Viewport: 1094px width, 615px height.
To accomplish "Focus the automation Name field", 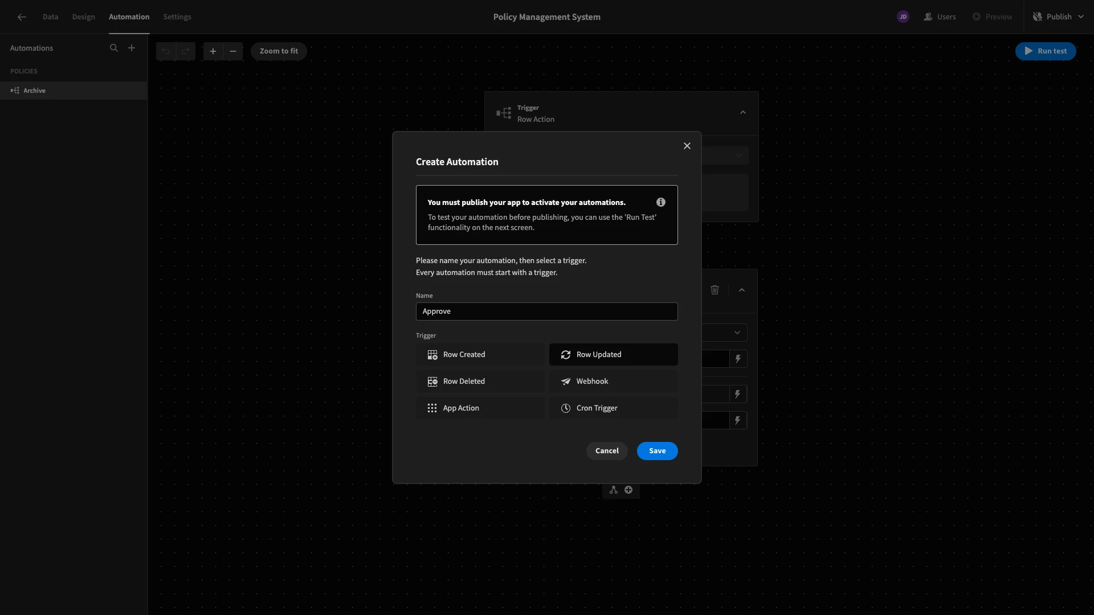I will point(547,311).
